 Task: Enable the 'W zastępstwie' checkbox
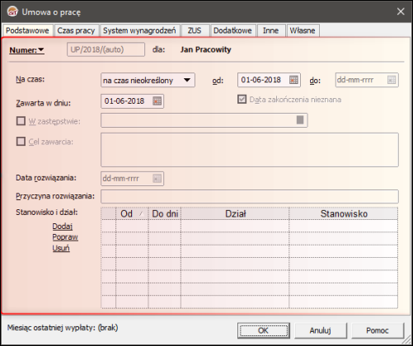click(21, 121)
